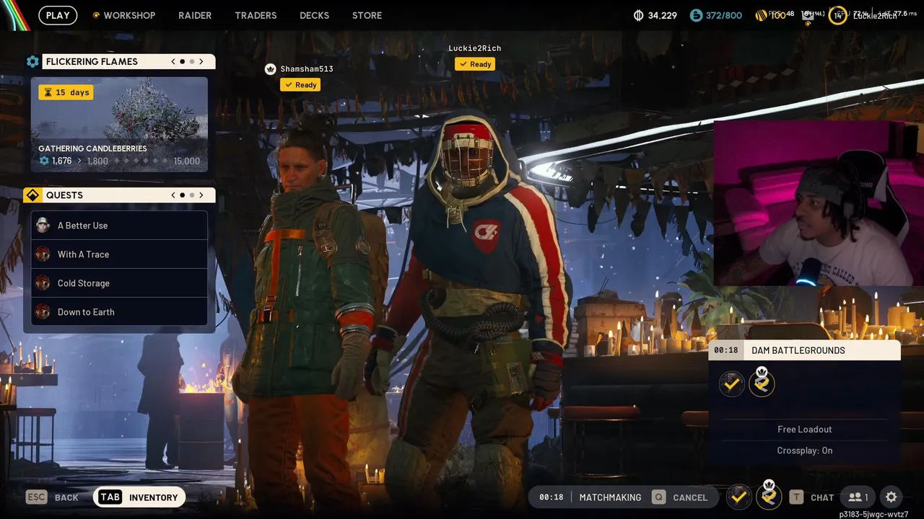
Task: Click the Luckie2Rich name above the hooded character
Action: tap(475, 48)
